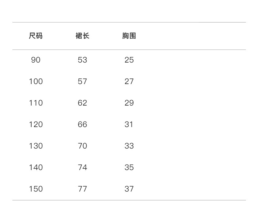Select the 裙长 value 66
Screen dimensions: 258x201
coord(82,124)
